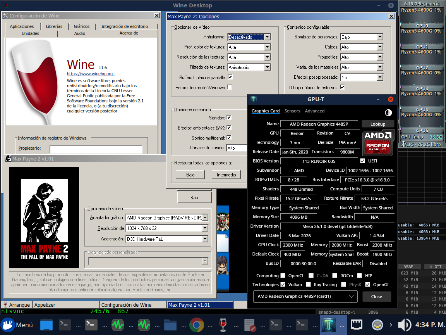
Task: Switch to the Sensors tab in GPU-T
Action: [292, 111]
